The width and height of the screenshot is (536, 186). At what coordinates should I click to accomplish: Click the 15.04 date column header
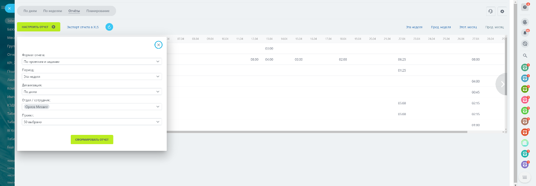click(299, 39)
